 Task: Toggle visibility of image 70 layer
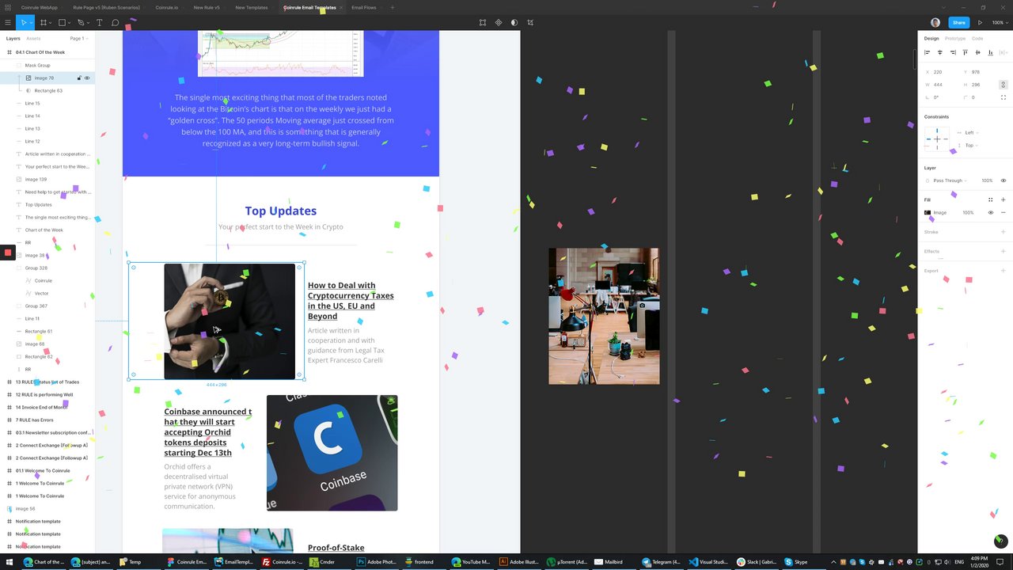87,78
